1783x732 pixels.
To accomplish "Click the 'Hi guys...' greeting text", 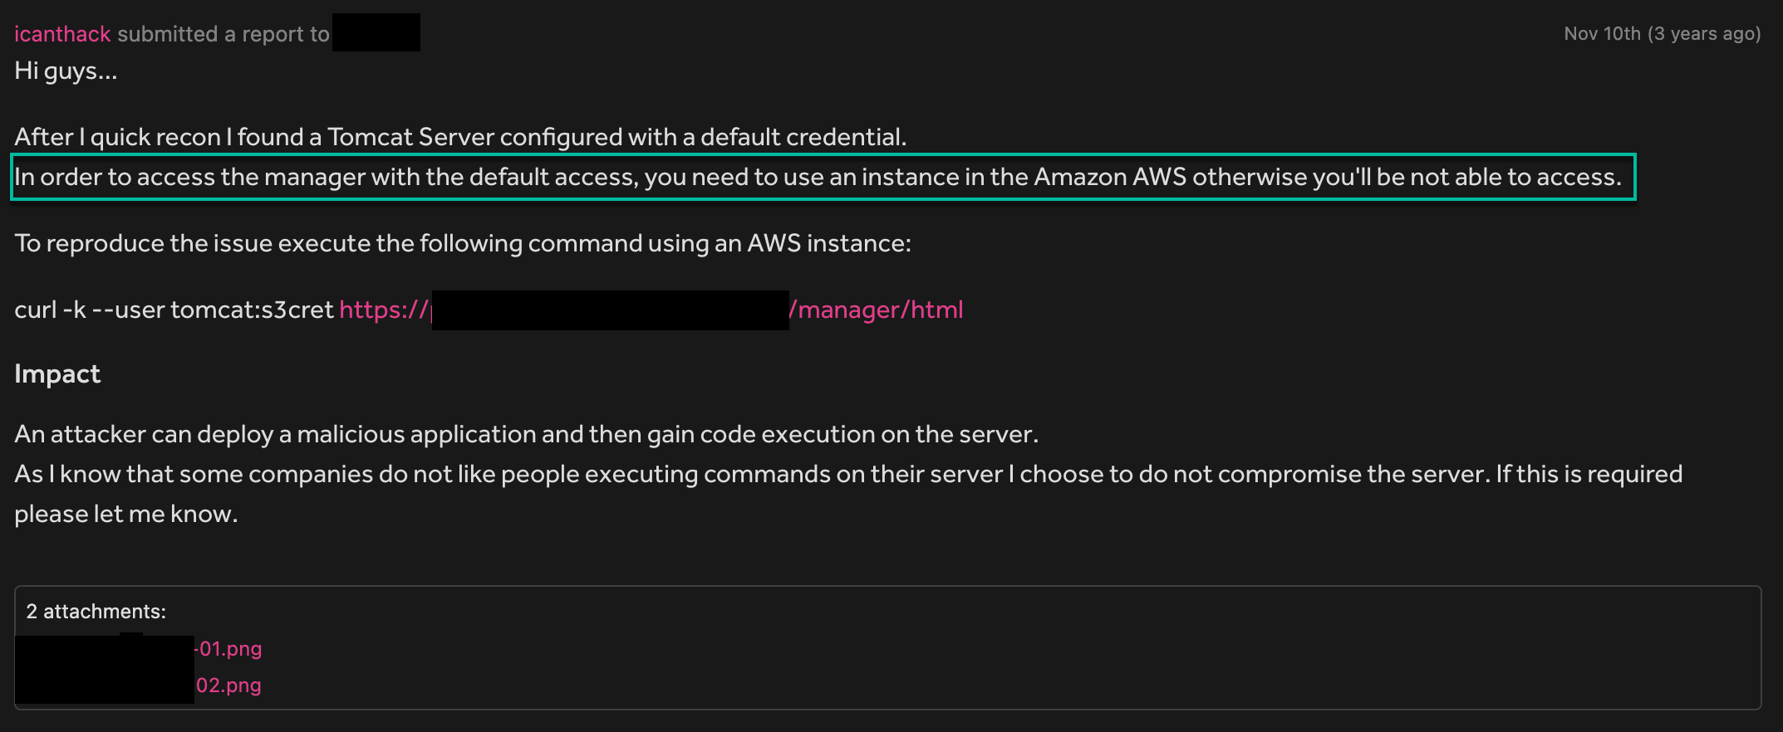I will pyautogui.click(x=66, y=71).
